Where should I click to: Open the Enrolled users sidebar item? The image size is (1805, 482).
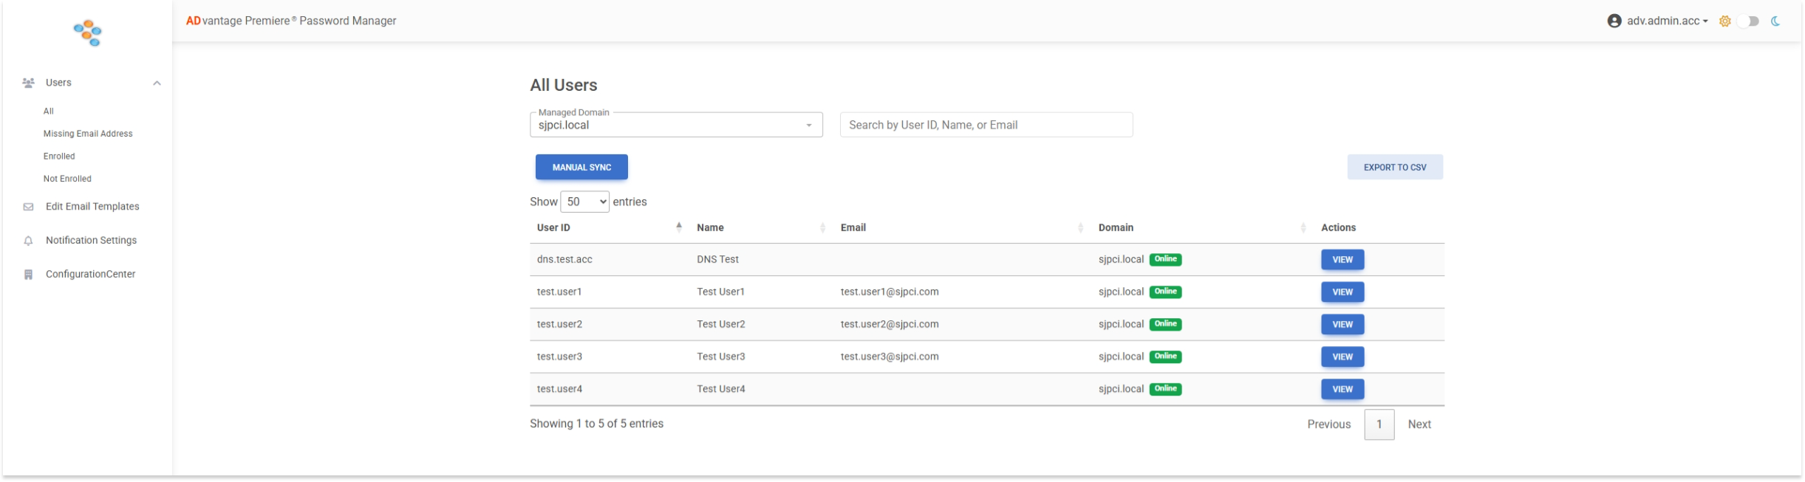click(59, 156)
